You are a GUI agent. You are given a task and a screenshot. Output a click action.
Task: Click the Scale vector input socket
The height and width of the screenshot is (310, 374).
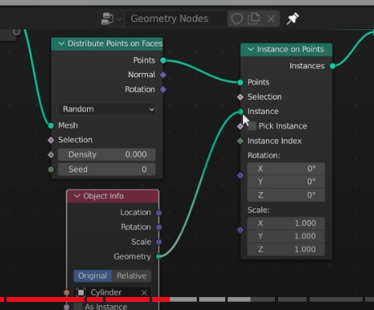tap(241, 230)
